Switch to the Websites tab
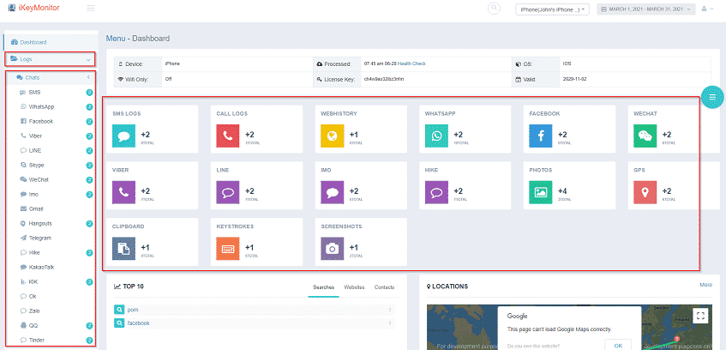Image resolution: width=726 pixels, height=350 pixels. click(x=354, y=287)
